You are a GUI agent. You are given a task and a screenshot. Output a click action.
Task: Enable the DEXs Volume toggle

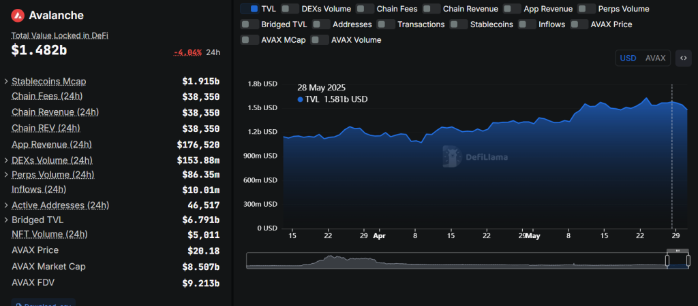pos(290,9)
